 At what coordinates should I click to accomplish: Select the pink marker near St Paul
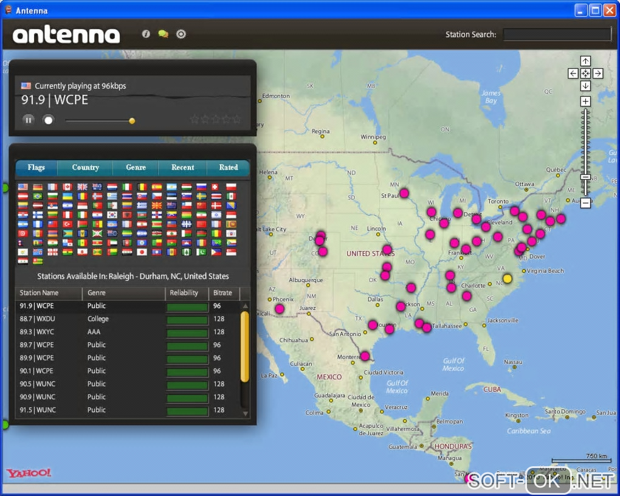(x=404, y=193)
